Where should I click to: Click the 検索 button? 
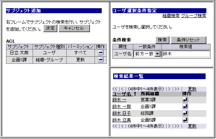pos(162,40)
